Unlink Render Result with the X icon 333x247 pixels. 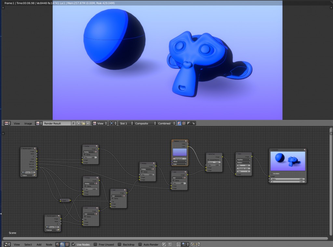pyautogui.click(x=88, y=123)
